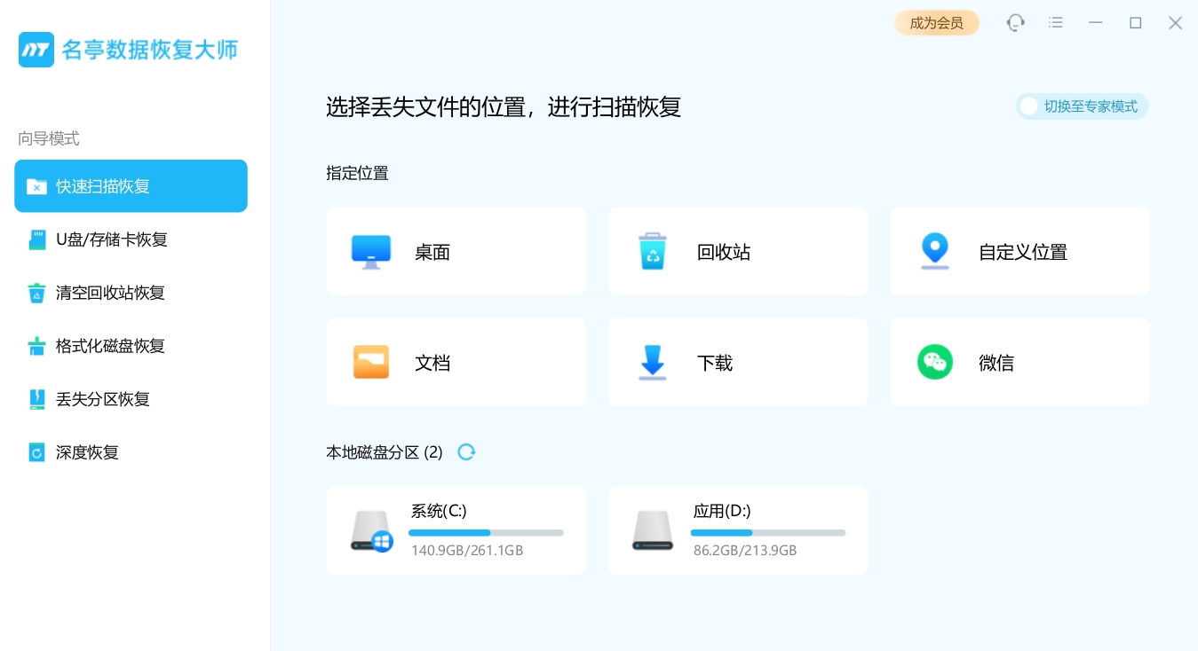
Task: Refresh the local disk partition list
Action: 466,451
